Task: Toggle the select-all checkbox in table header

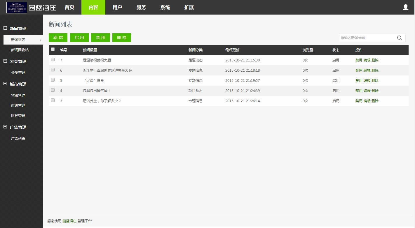Action: coord(53,49)
